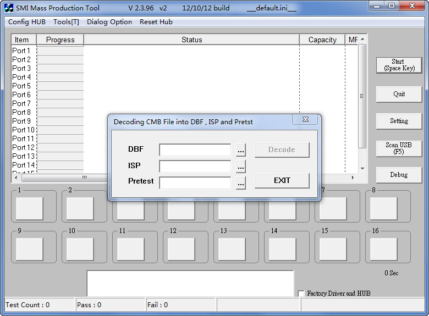Browse for DBF file with ellipsis button
429x316 pixels.
pos(241,151)
